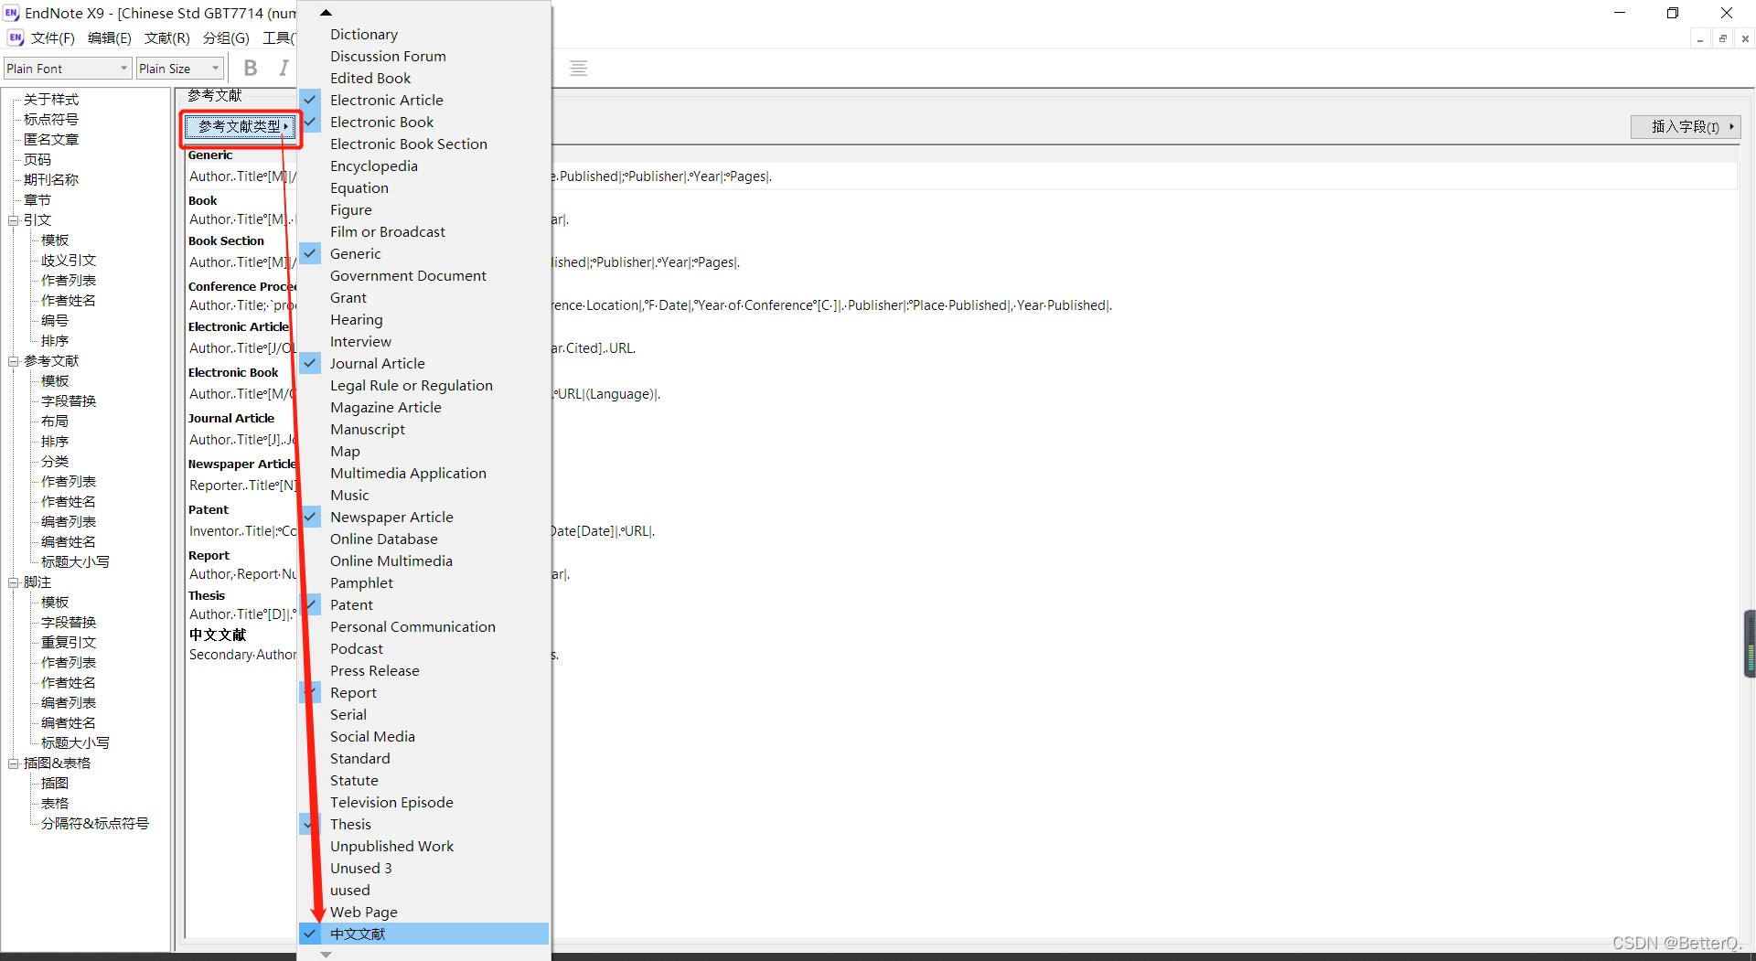Open the 参考文献类型 dropdown button
The image size is (1756, 961).
point(241,126)
